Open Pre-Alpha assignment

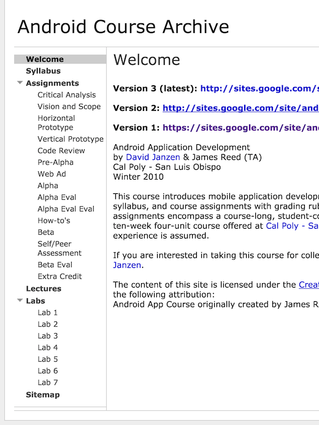(56, 163)
